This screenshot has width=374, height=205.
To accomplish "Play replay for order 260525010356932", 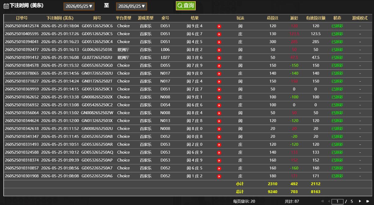I will click(219, 105).
